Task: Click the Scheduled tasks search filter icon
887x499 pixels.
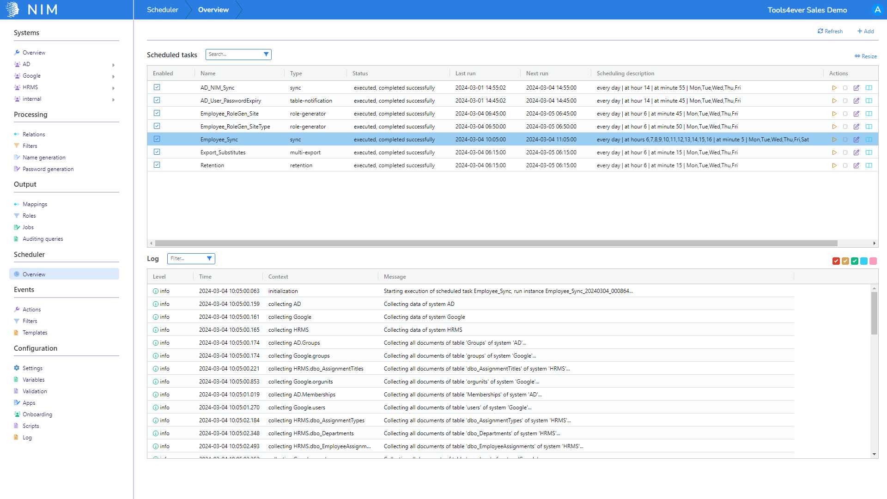Action: (x=266, y=55)
